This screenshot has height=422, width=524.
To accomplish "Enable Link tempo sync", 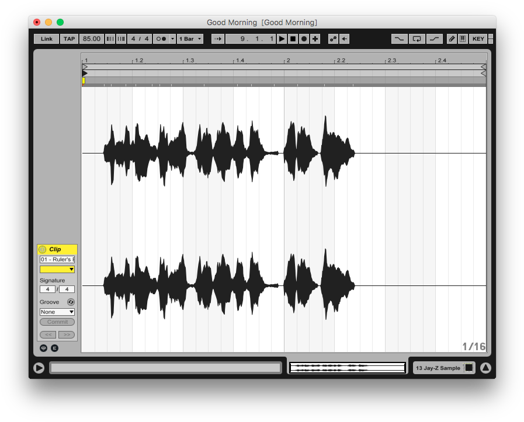I will [46, 39].
